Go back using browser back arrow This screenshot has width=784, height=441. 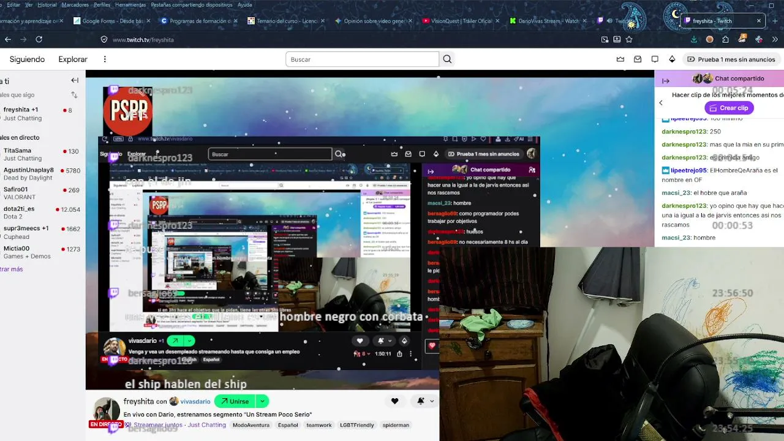pos(7,39)
